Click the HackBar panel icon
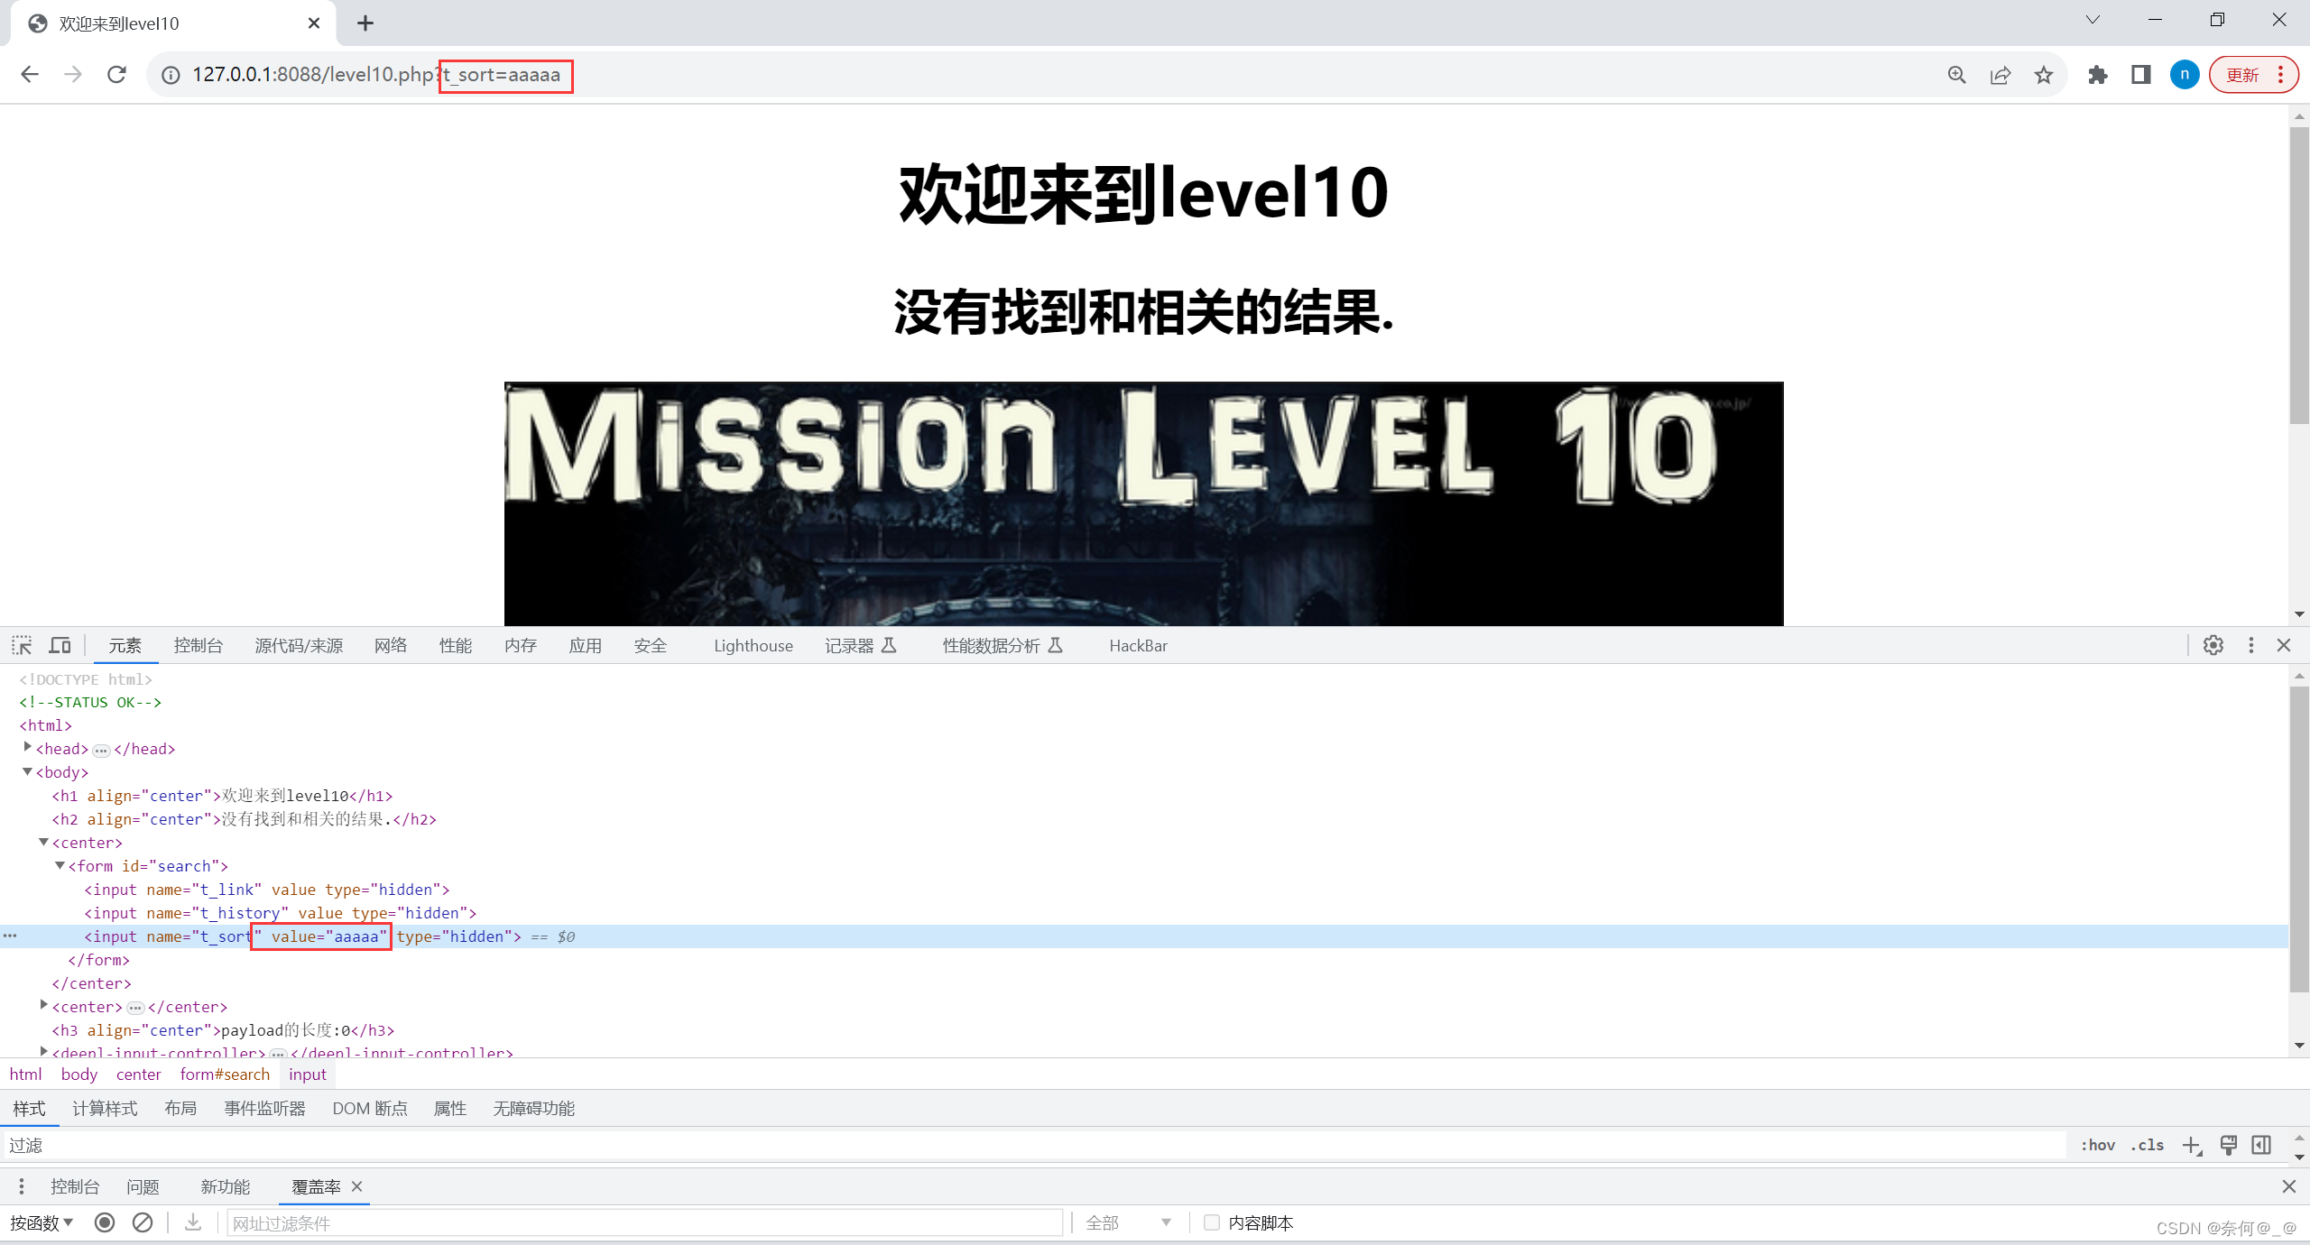This screenshot has width=2310, height=1245. click(1137, 645)
